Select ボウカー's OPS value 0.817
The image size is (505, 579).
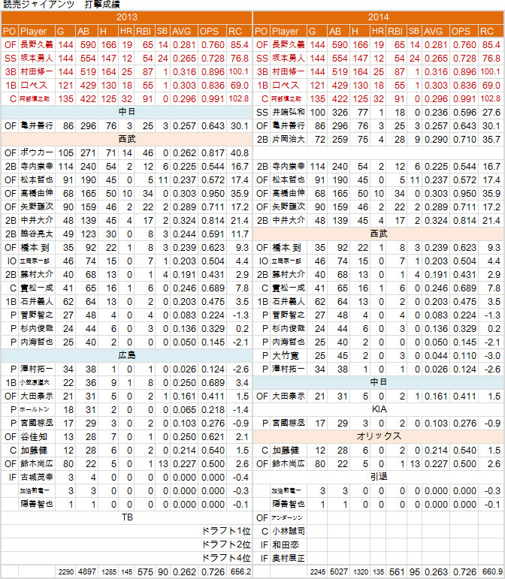click(x=213, y=153)
